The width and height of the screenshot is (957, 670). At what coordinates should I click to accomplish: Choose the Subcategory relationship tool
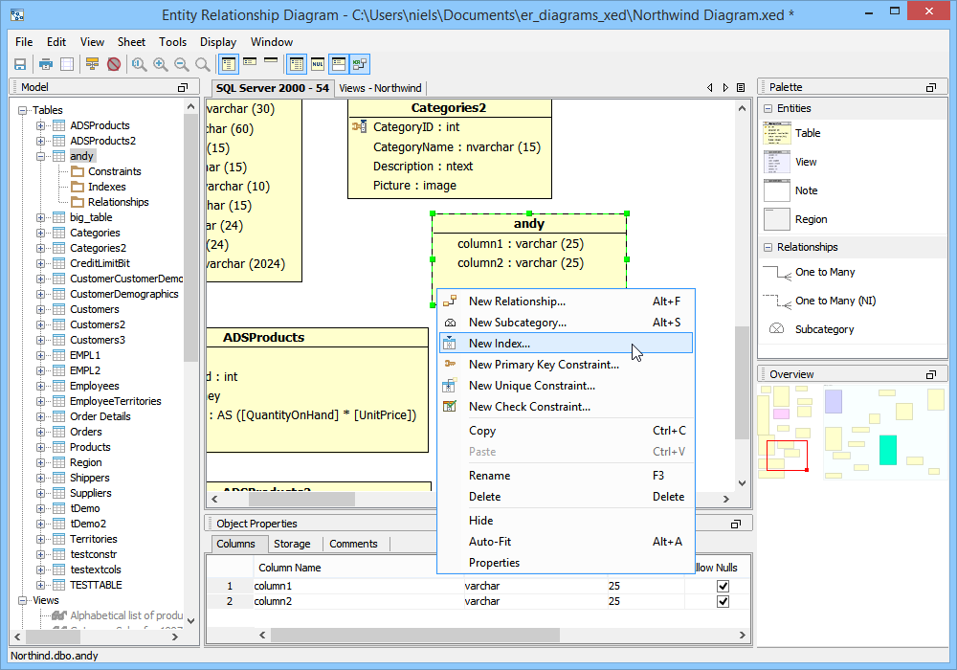click(824, 329)
